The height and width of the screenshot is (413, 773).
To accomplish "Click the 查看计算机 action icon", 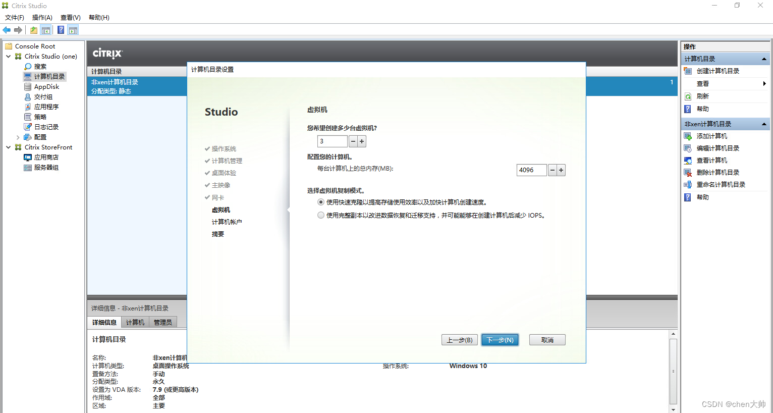I will (688, 161).
